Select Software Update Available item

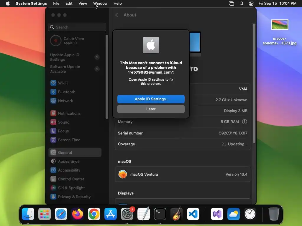coord(75,69)
